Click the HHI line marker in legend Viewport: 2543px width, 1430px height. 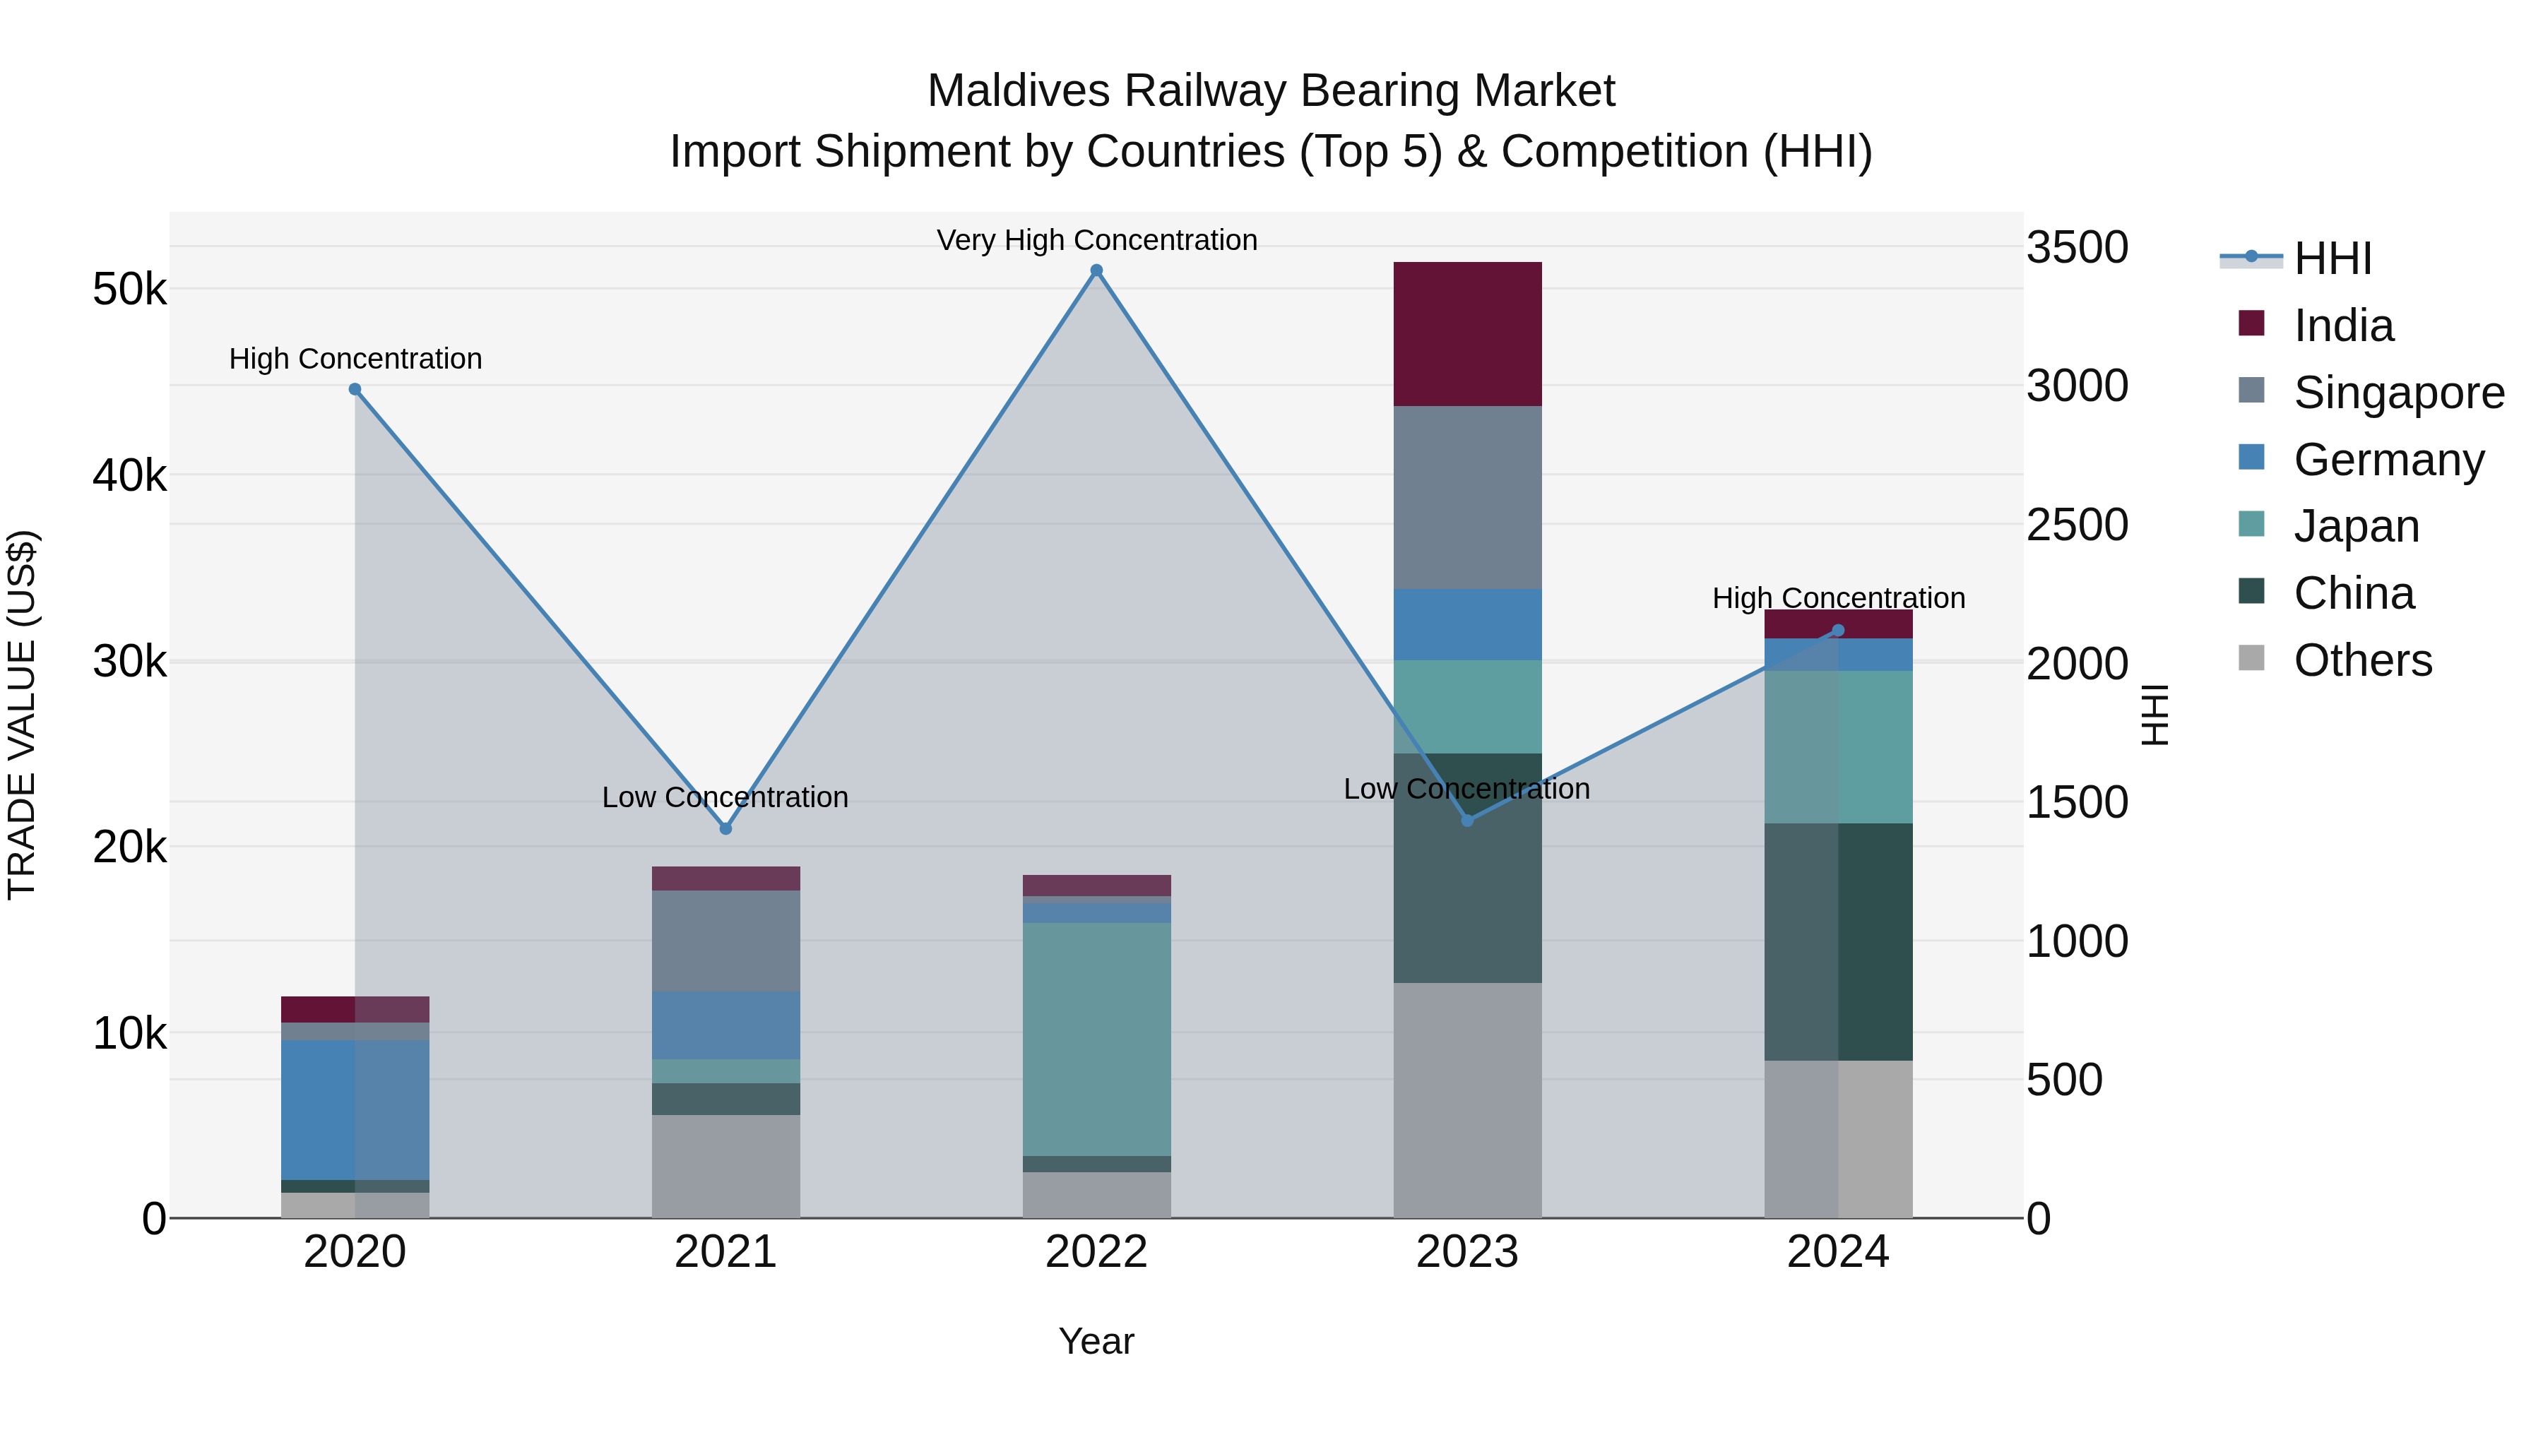pyautogui.click(x=2252, y=256)
